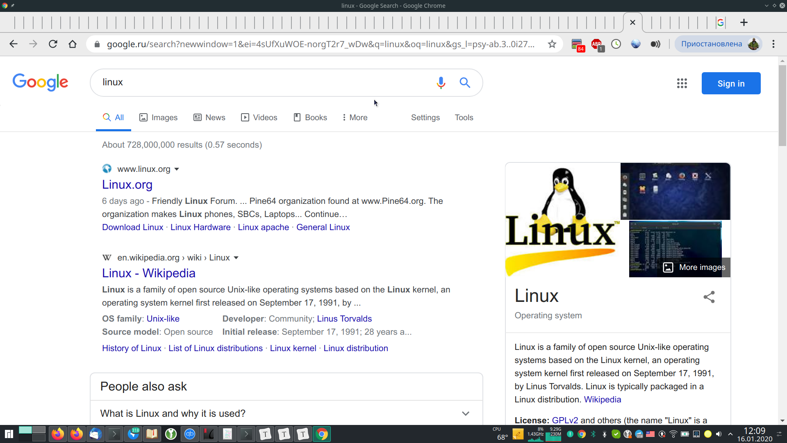Screen dimensions: 787x443
Task: Go back using the browser back arrow
Action: pos(14,44)
